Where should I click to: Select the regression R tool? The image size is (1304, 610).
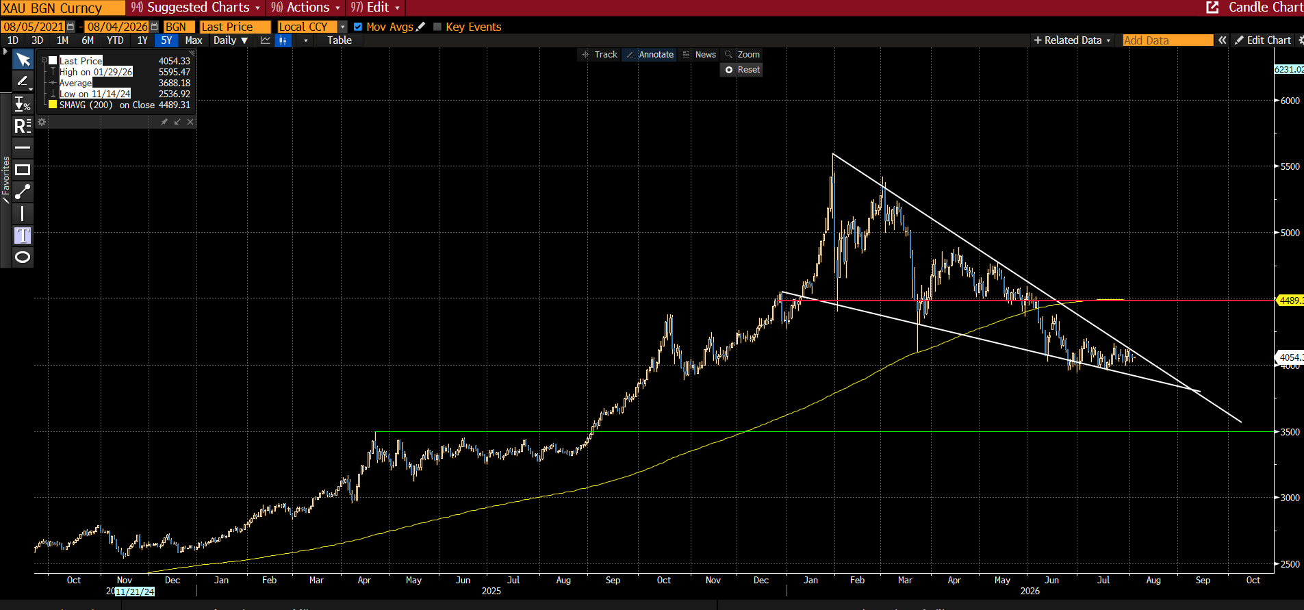(23, 126)
